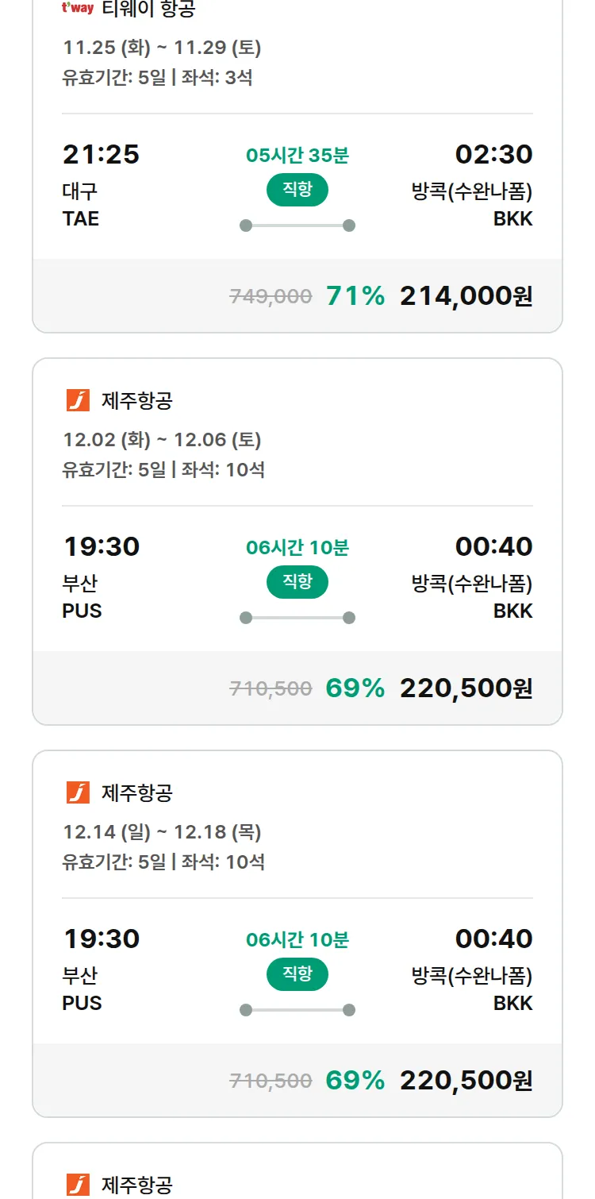Tap the 71% discount label

pyautogui.click(x=355, y=296)
